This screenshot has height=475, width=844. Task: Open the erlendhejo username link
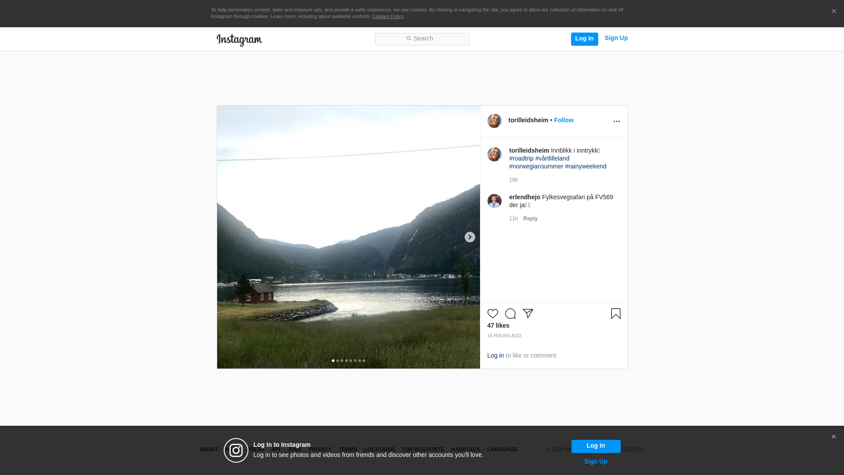pyautogui.click(x=525, y=197)
